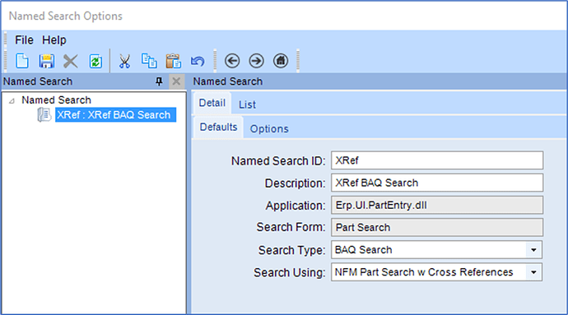
Task: Open the Search Type dropdown arrow
Action: pos(533,250)
